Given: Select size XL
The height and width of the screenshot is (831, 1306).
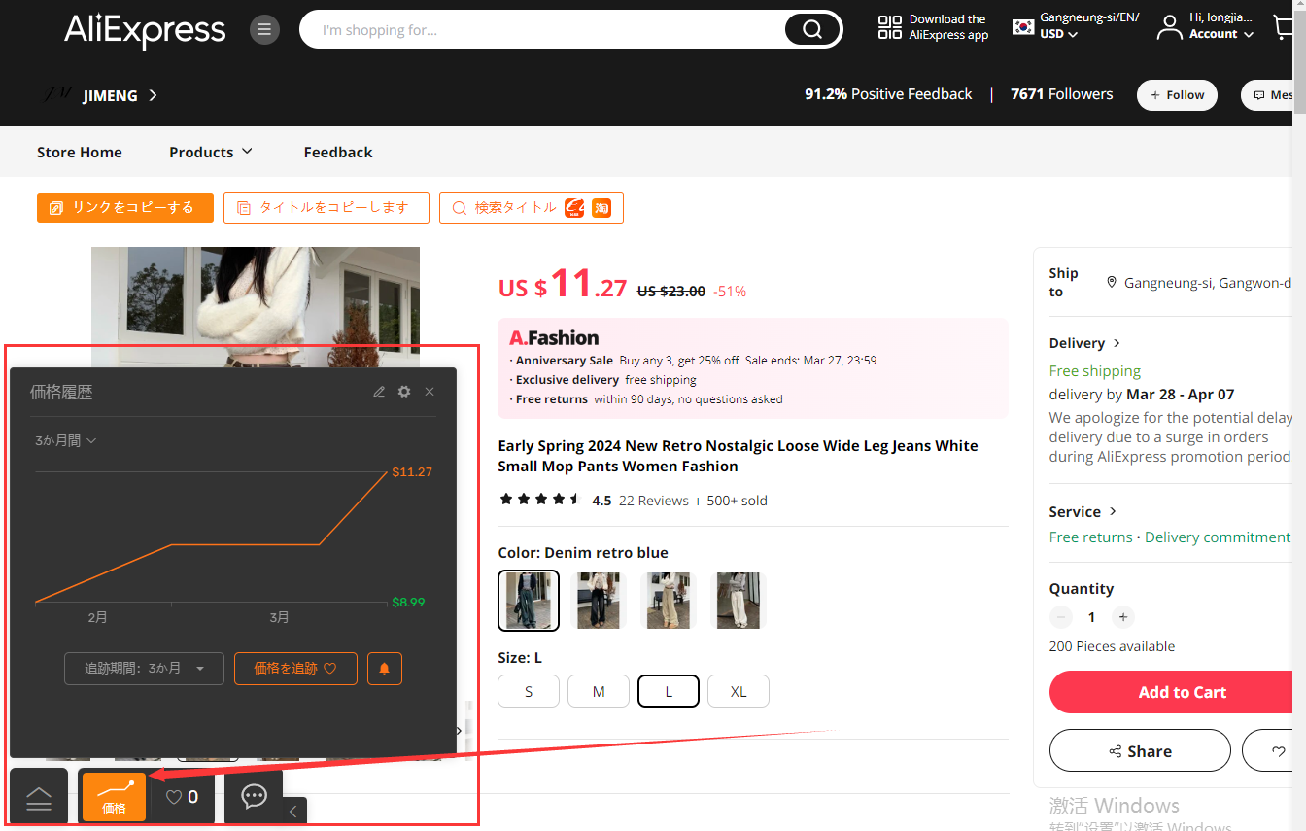Looking at the screenshot, I should (x=739, y=691).
